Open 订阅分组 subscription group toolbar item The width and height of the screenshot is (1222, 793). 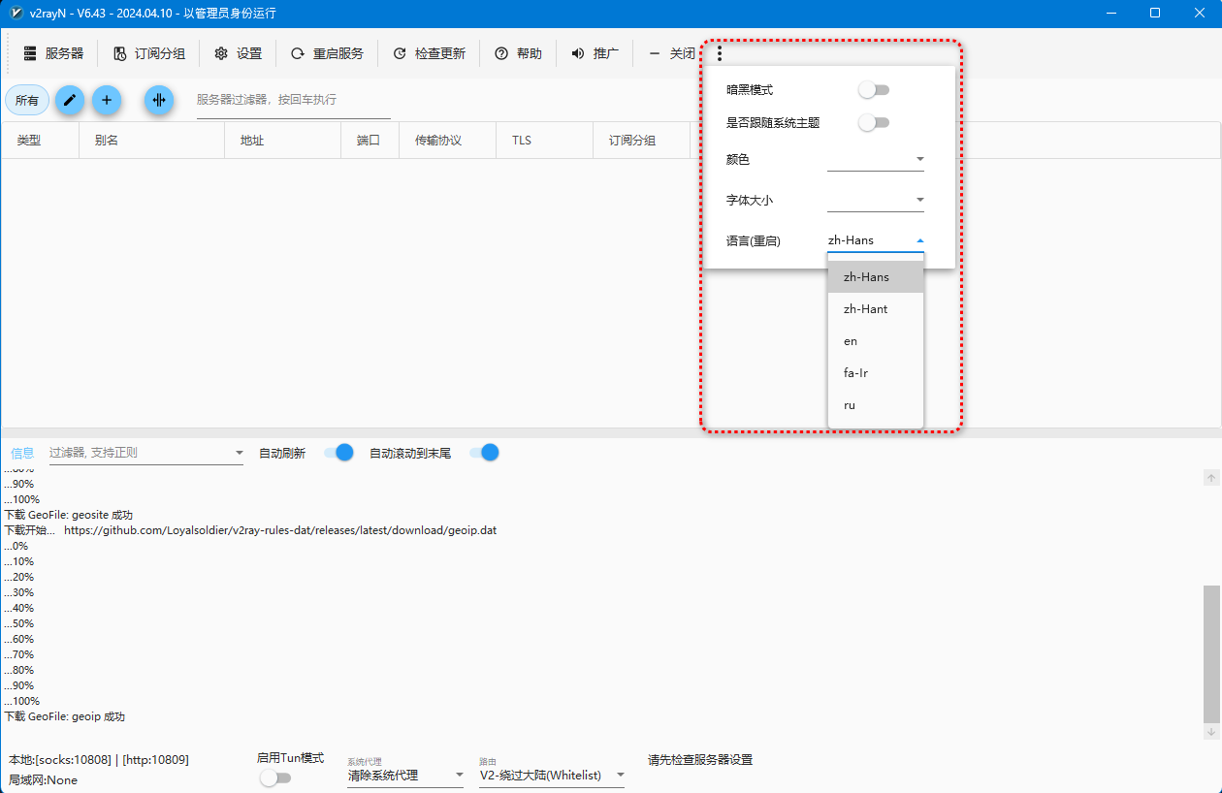(x=148, y=53)
